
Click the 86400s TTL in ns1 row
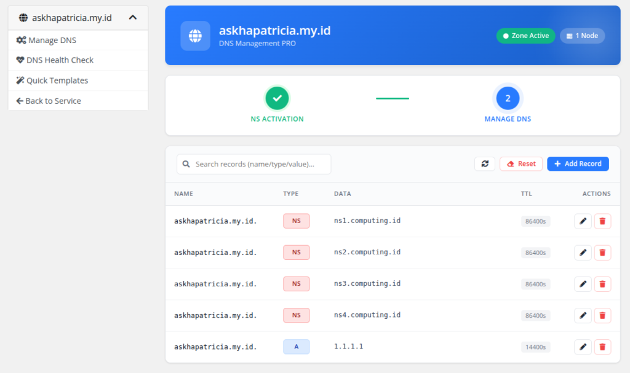coord(536,221)
